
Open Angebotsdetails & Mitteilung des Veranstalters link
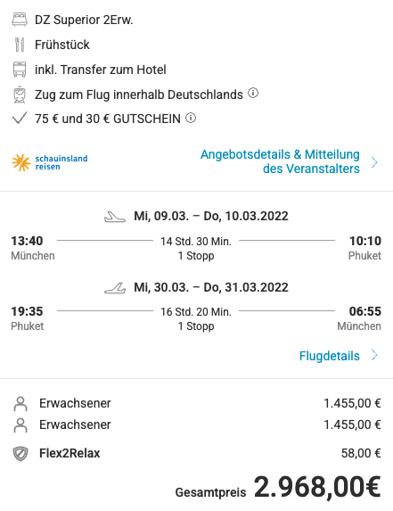coord(280,161)
